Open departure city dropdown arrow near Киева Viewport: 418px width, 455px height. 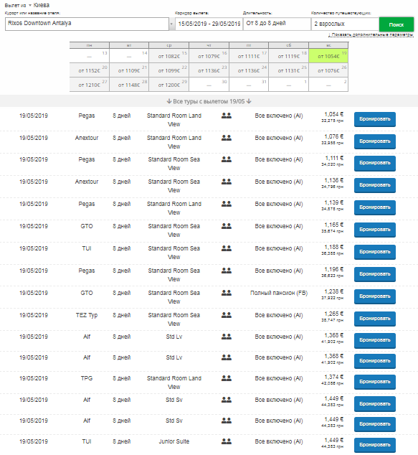click(x=30, y=5)
